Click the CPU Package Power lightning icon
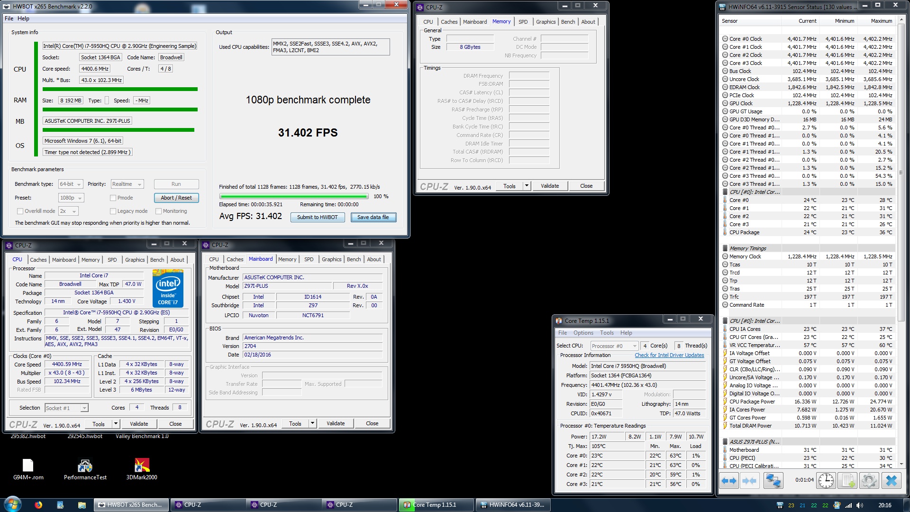Image resolution: width=910 pixels, height=512 pixels. pyautogui.click(x=725, y=402)
